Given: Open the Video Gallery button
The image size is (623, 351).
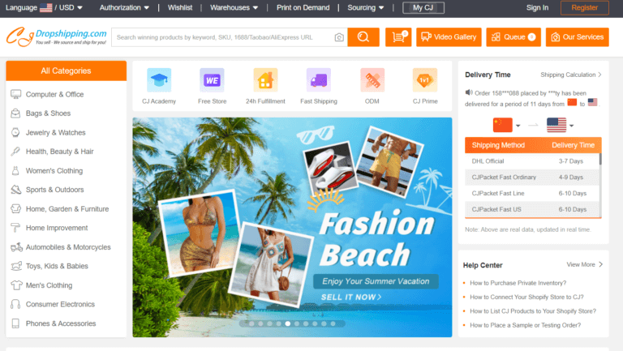Looking at the screenshot, I should 449,37.
